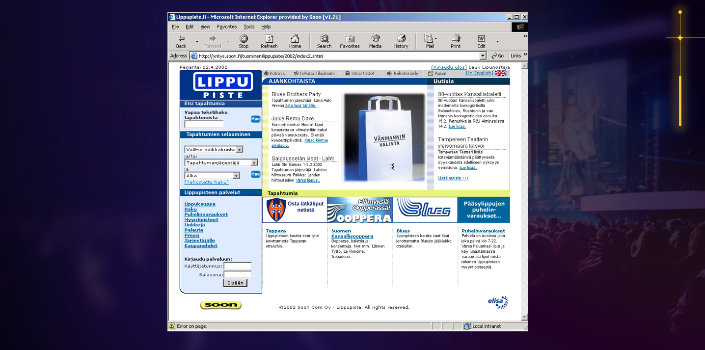
Task: Click the Tappara team banner
Action: click(295, 210)
